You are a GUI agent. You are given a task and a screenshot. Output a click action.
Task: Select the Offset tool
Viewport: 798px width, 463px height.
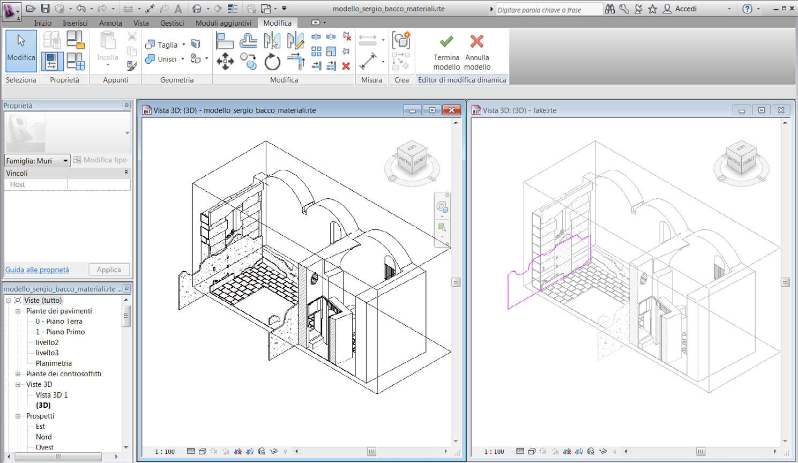[x=248, y=40]
